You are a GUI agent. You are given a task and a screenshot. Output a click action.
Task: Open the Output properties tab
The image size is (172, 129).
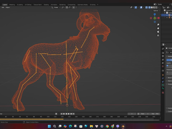(163, 56)
